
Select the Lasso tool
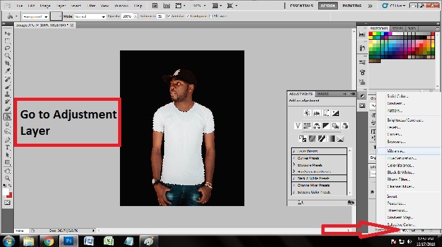[8, 48]
